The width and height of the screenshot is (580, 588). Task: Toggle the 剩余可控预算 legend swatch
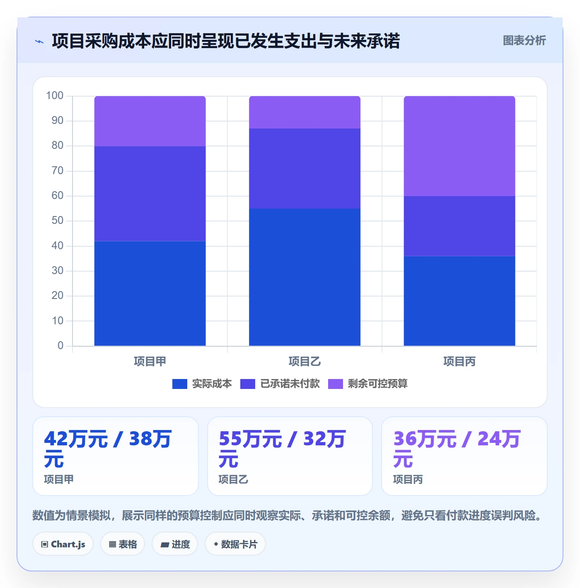click(336, 384)
